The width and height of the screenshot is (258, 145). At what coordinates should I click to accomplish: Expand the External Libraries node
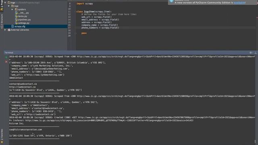[x=5, y=30]
